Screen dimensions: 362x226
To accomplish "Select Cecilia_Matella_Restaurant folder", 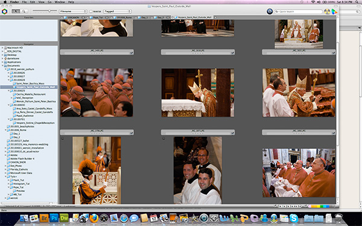I will coord(31,95).
